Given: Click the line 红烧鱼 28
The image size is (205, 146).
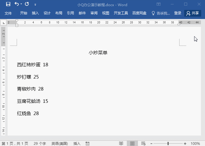Looking at the screenshot, I should (x=28, y=113).
